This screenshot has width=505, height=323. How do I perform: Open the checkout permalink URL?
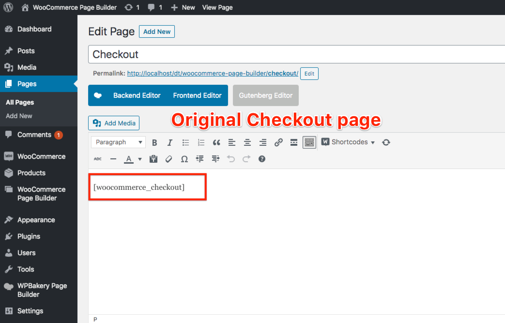coord(213,74)
